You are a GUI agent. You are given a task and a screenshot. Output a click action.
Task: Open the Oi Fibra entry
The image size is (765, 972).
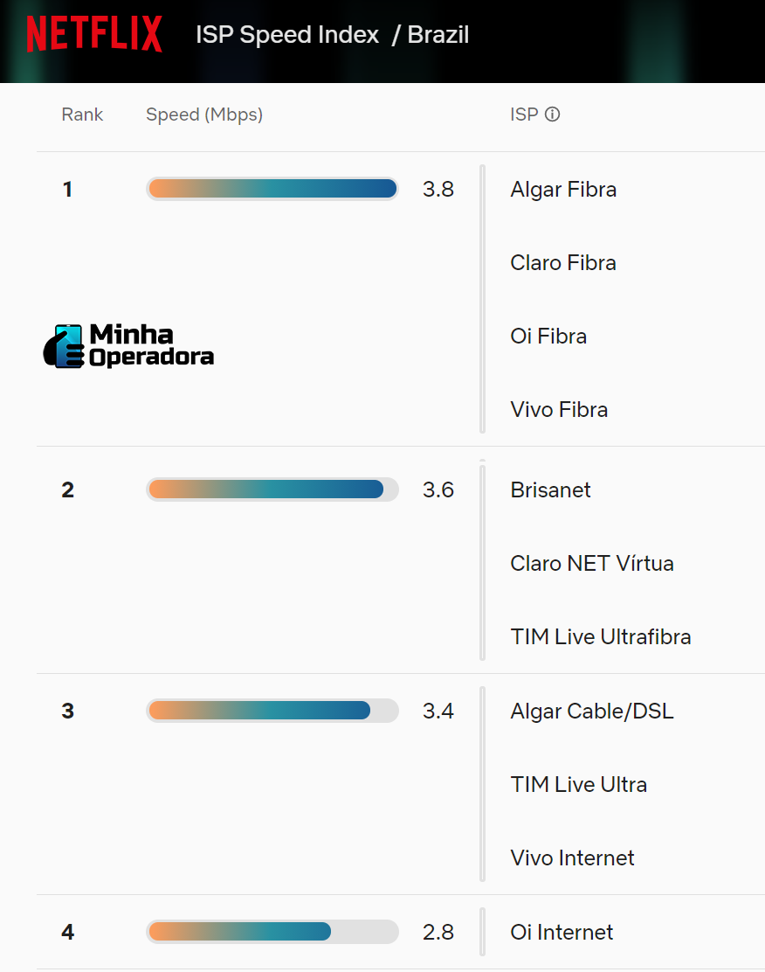548,337
